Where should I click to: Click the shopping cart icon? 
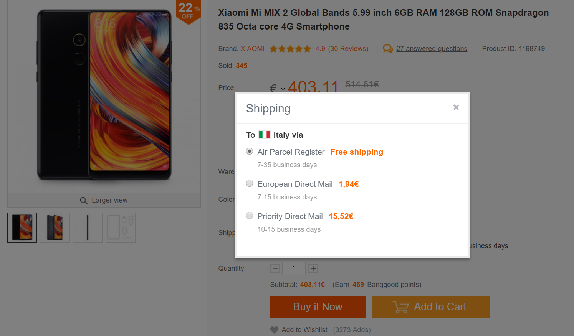click(400, 307)
